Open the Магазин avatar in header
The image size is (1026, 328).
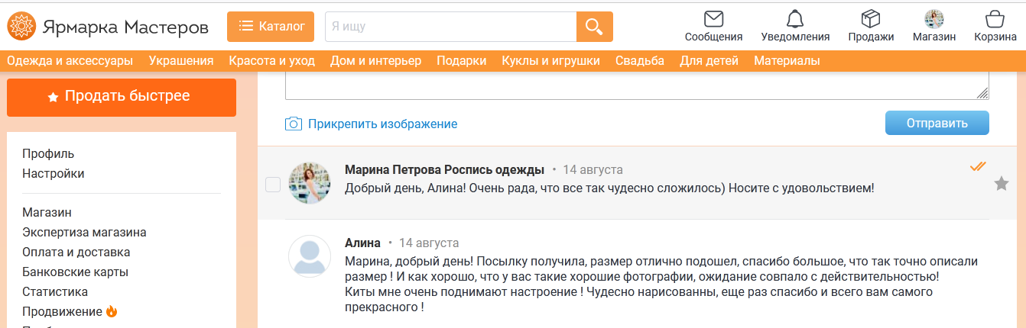(x=933, y=18)
